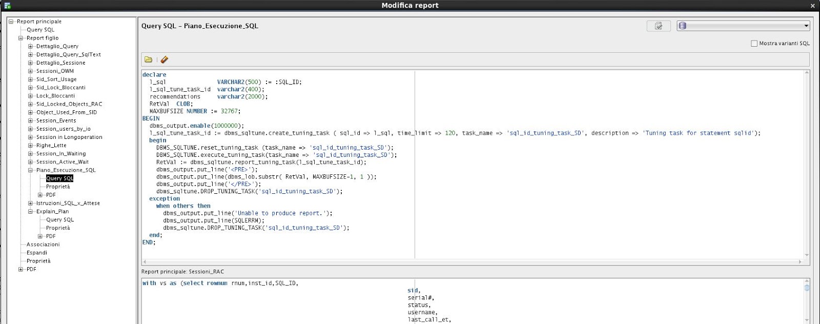Expand the Dettaglio_Query node

pos(30,46)
